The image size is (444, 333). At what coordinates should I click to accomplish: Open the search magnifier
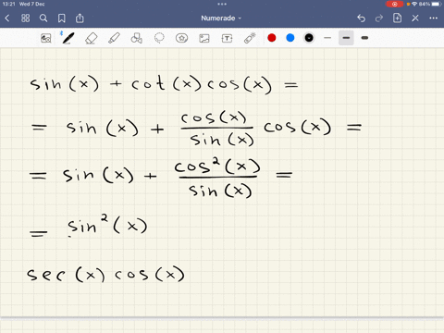pyautogui.click(x=43, y=18)
